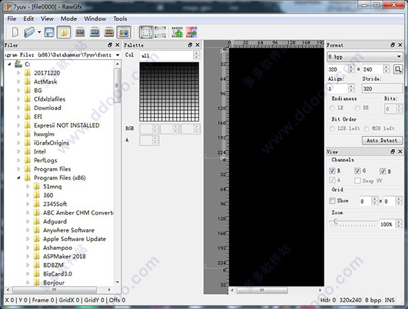
Task: Expand the Adguard folder
Action: coord(28,221)
